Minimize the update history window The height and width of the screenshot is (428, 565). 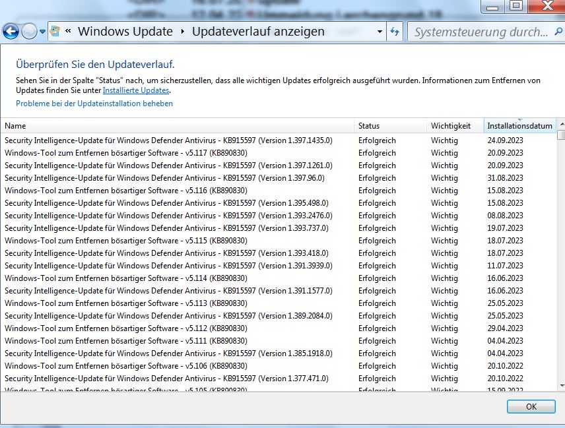[x=492, y=7]
